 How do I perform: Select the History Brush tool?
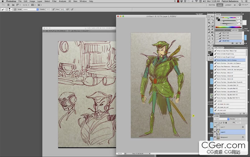tap(213, 29)
